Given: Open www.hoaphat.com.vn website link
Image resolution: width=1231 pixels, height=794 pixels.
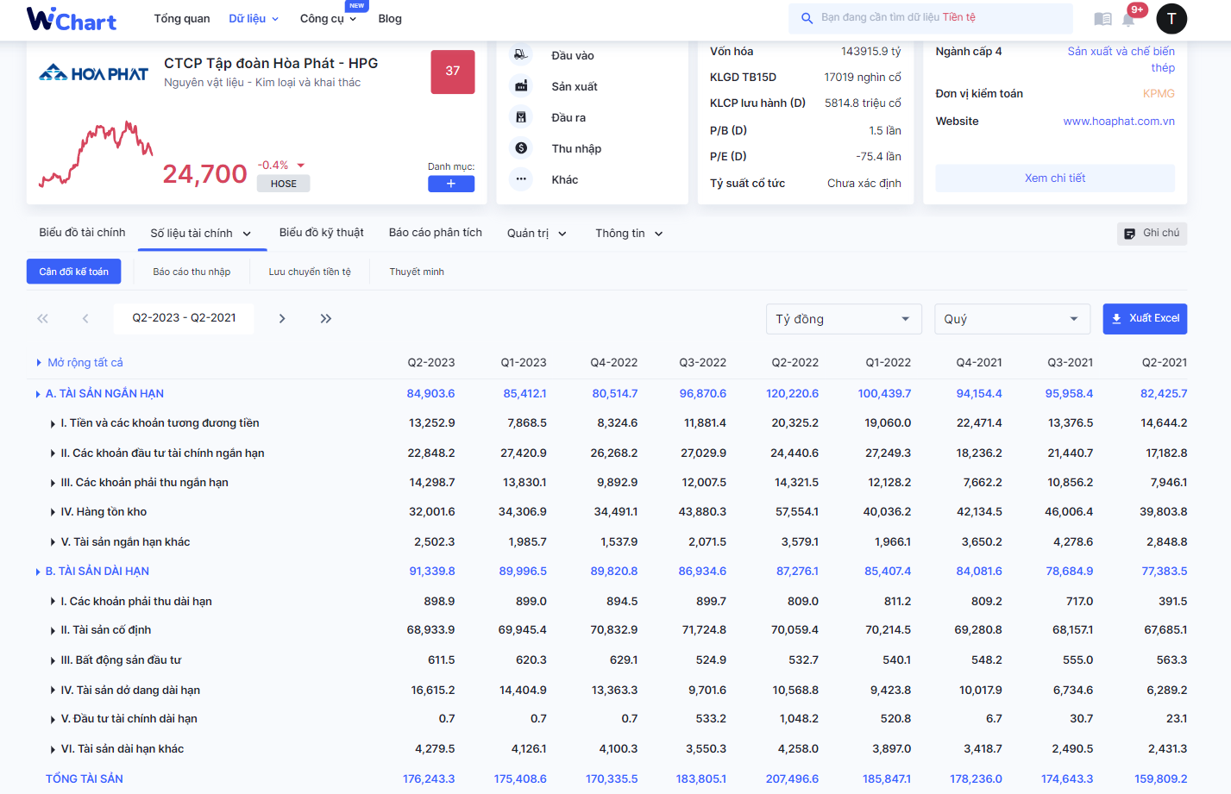Looking at the screenshot, I should pyautogui.click(x=1119, y=122).
